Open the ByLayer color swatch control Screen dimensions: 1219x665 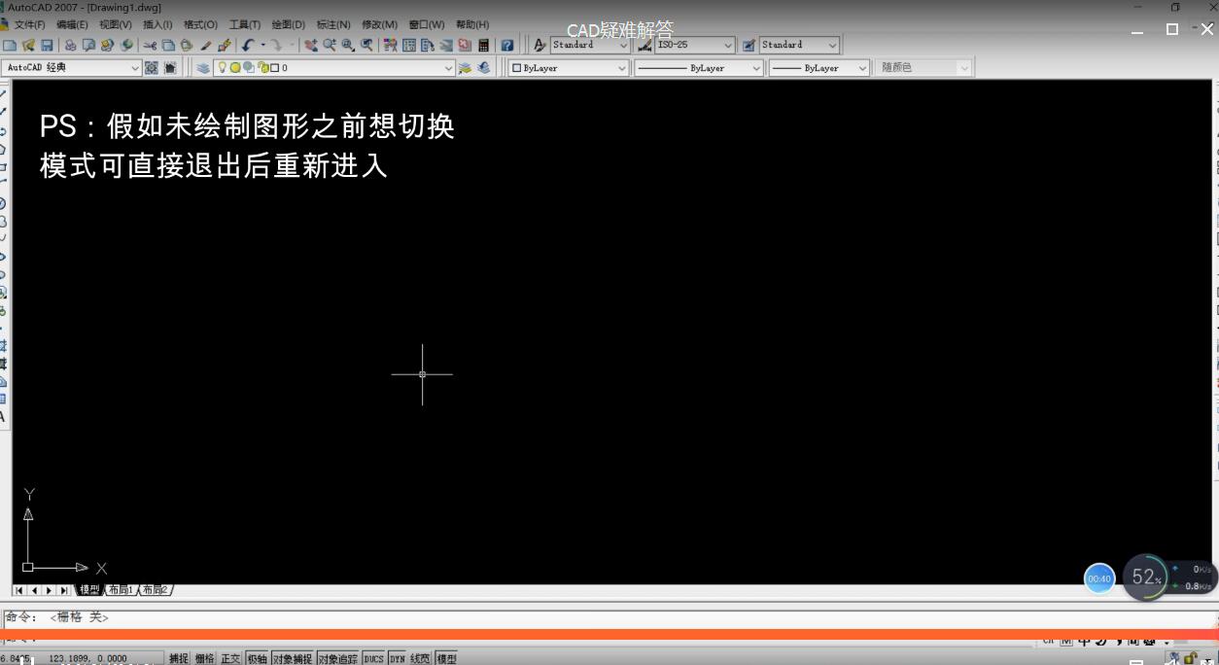[622, 67]
